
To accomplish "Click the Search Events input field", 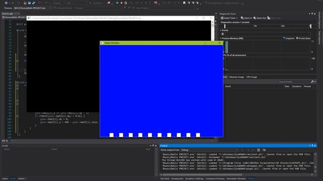I will [294, 82].
